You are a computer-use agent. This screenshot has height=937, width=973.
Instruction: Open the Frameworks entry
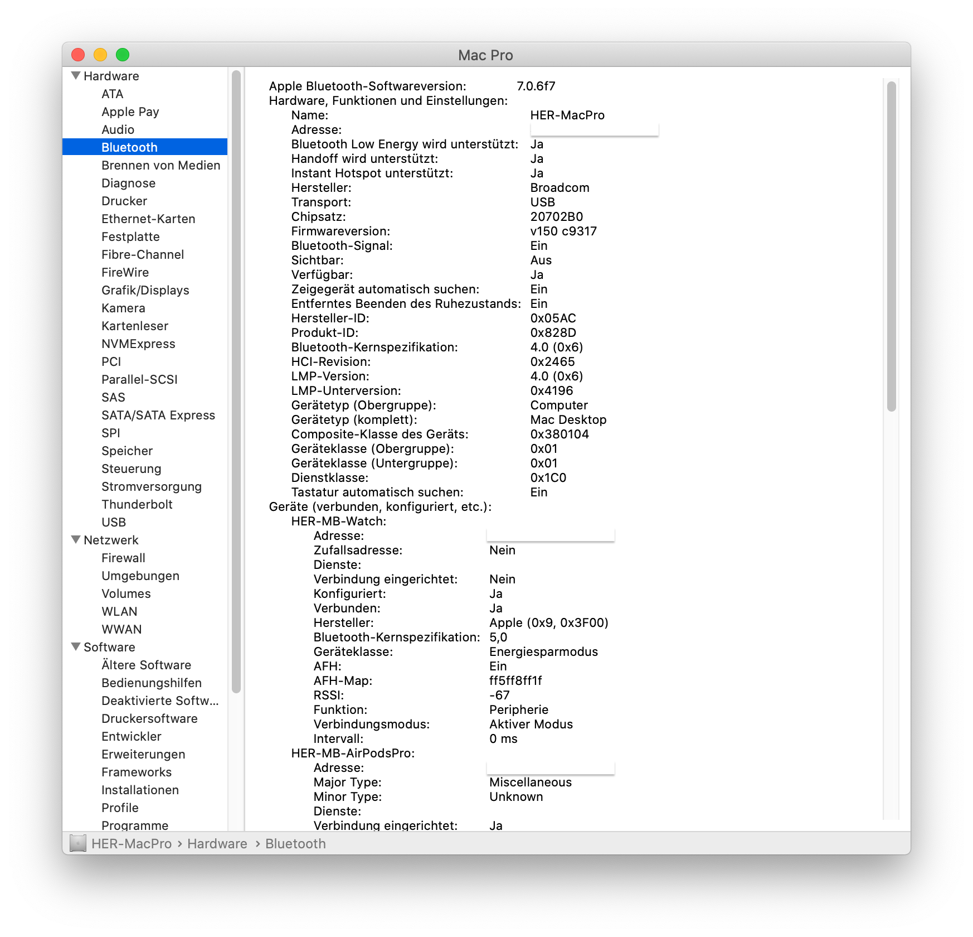pyautogui.click(x=137, y=772)
